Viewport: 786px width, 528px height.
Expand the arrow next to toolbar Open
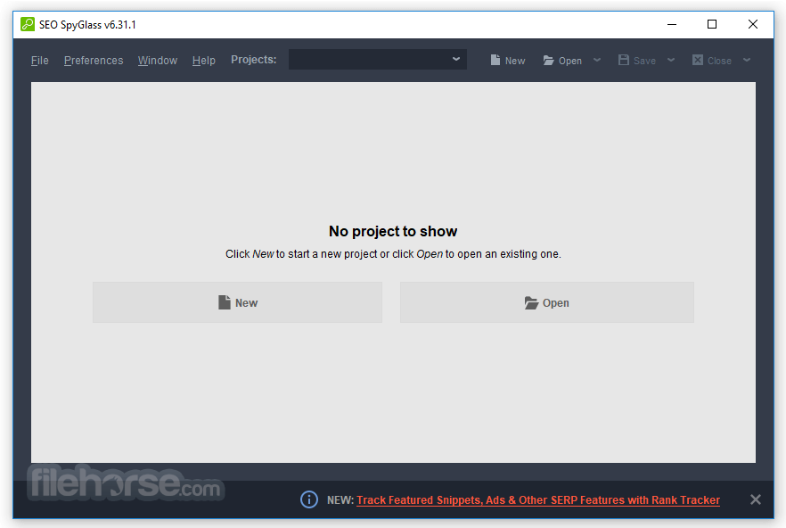point(596,60)
